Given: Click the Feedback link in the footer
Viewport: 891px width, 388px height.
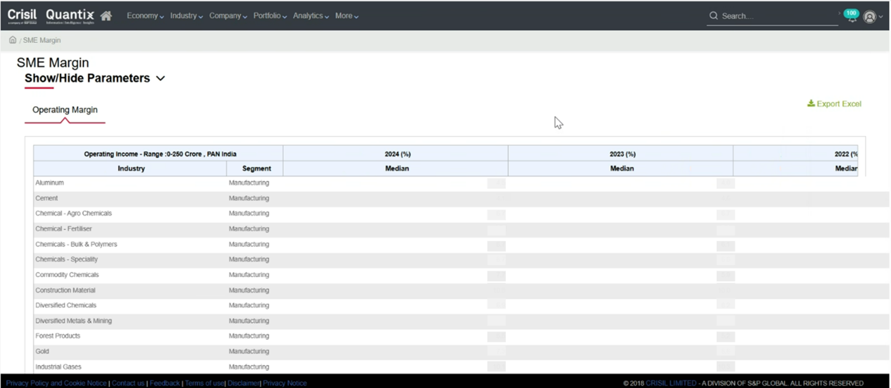Looking at the screenshot, I should click(165, 382).
